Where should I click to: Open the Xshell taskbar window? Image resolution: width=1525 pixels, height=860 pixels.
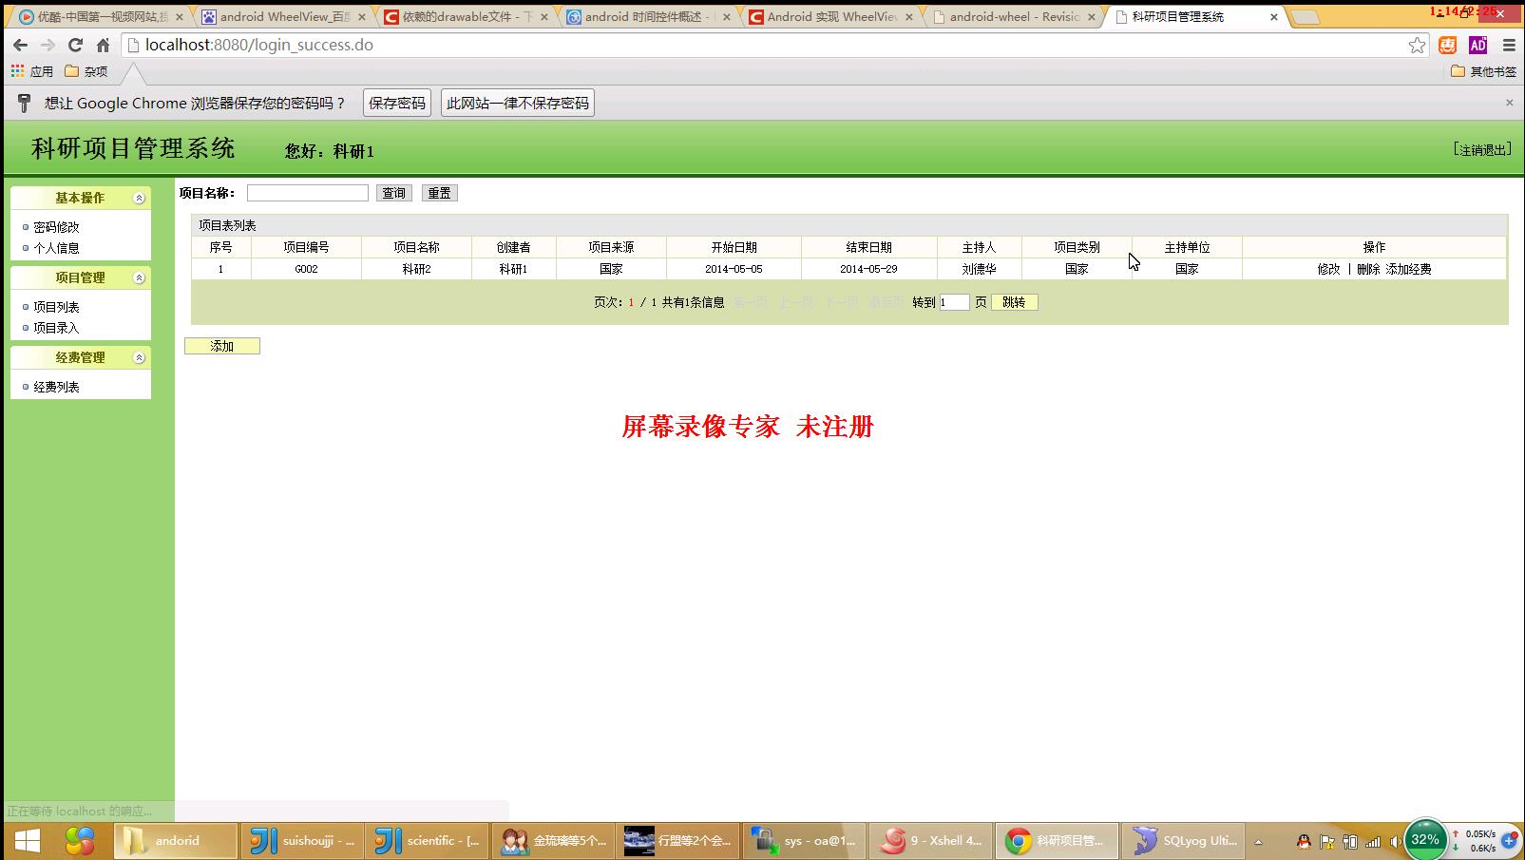click(x=931, y=841)
